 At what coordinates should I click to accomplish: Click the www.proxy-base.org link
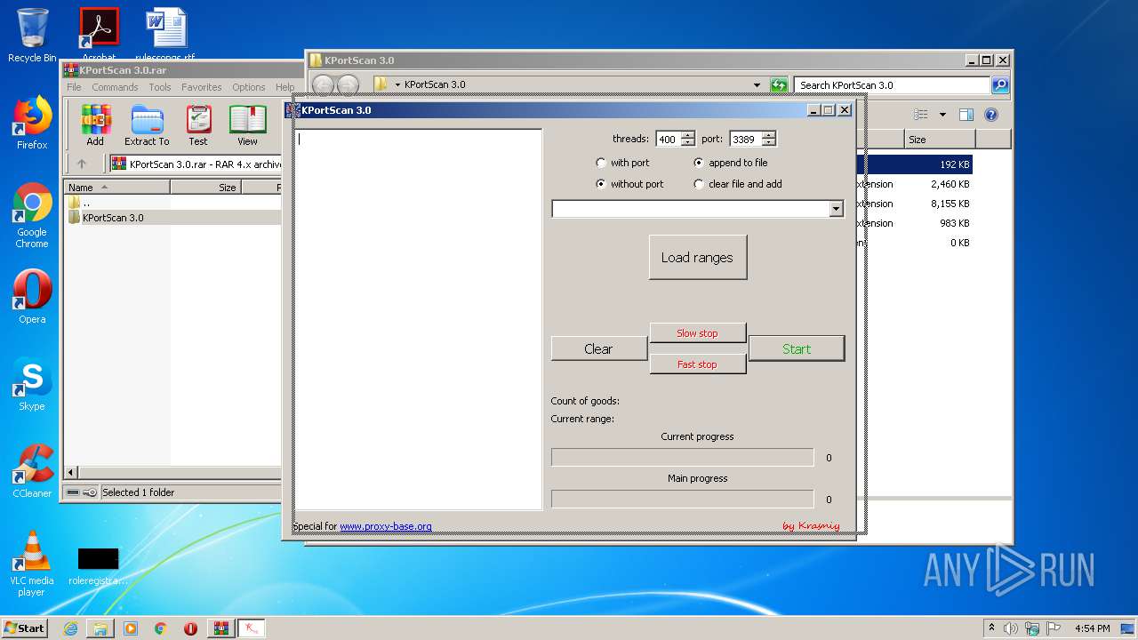click(x=385, y=526)
